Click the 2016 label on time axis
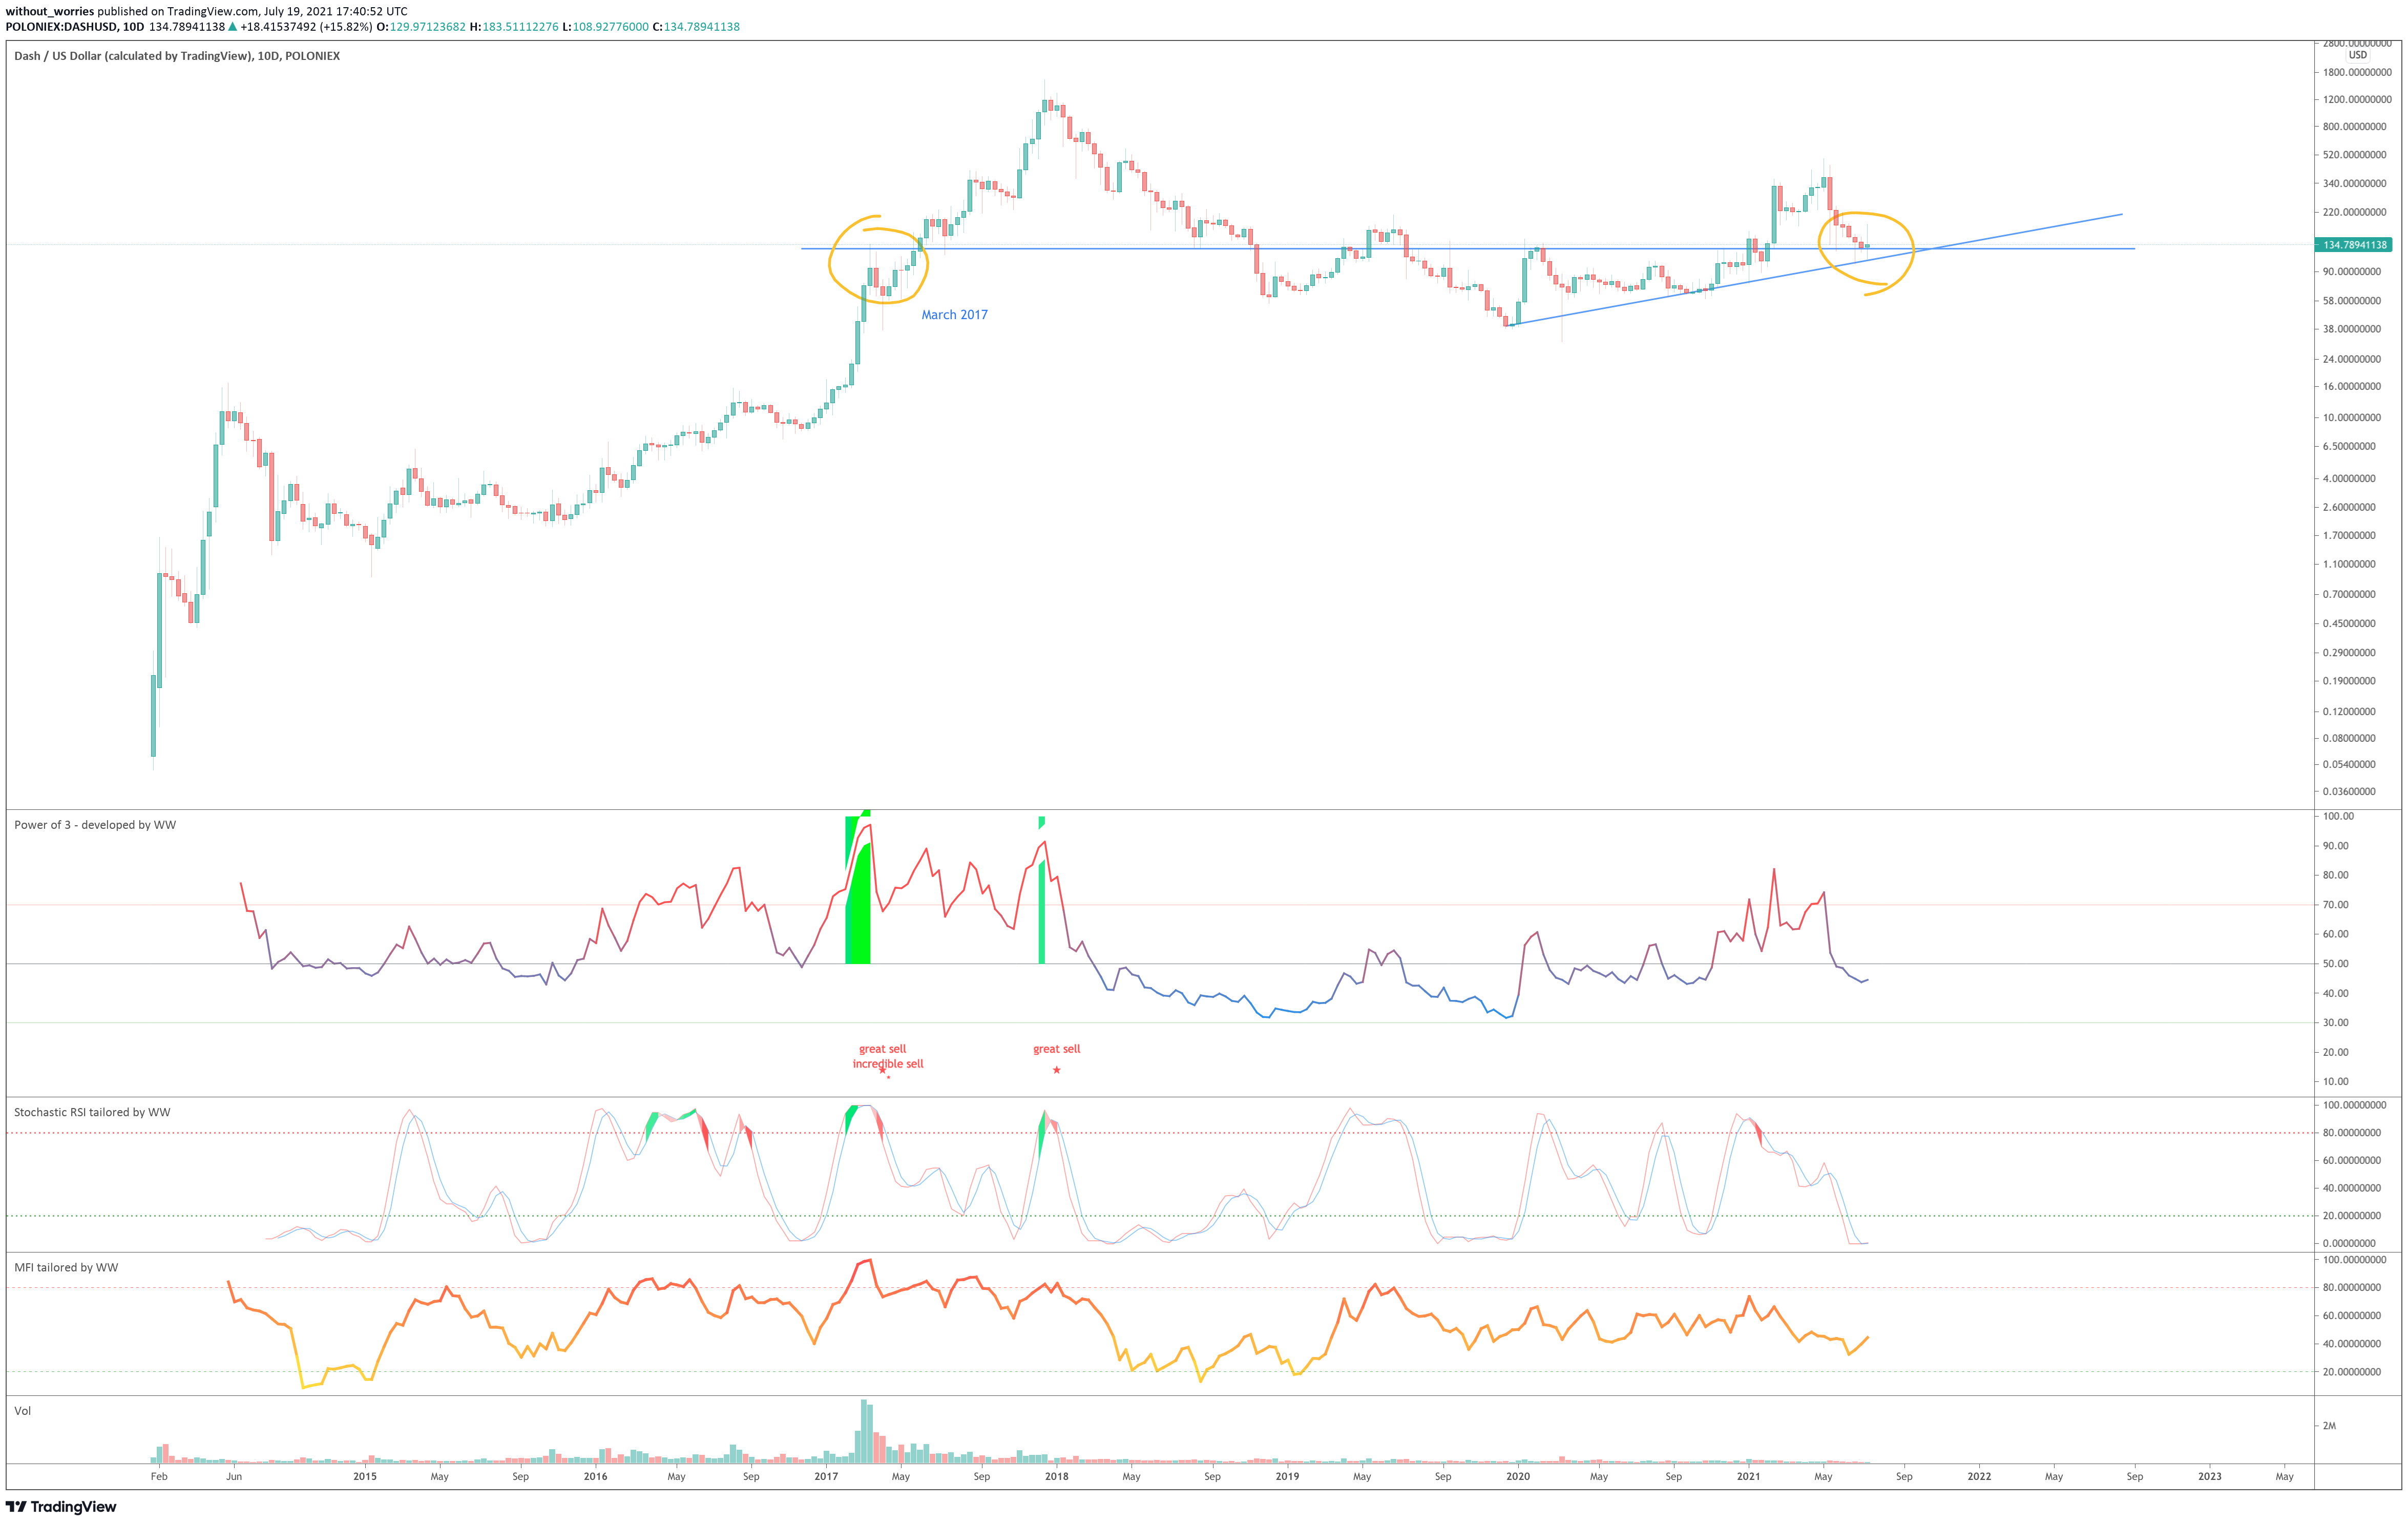Image resolution: width=2408 pixels, height=1524 pixels. click(595, 1476)
